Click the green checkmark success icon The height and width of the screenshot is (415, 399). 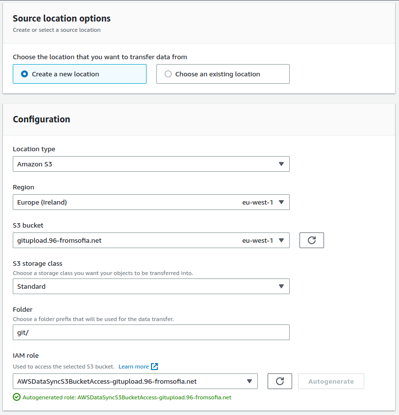pos(17,397)
